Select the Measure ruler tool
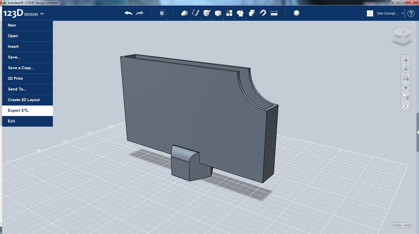The height and width of the screenshot is (234, 419). pyautogui.click(x=274, y=13)
